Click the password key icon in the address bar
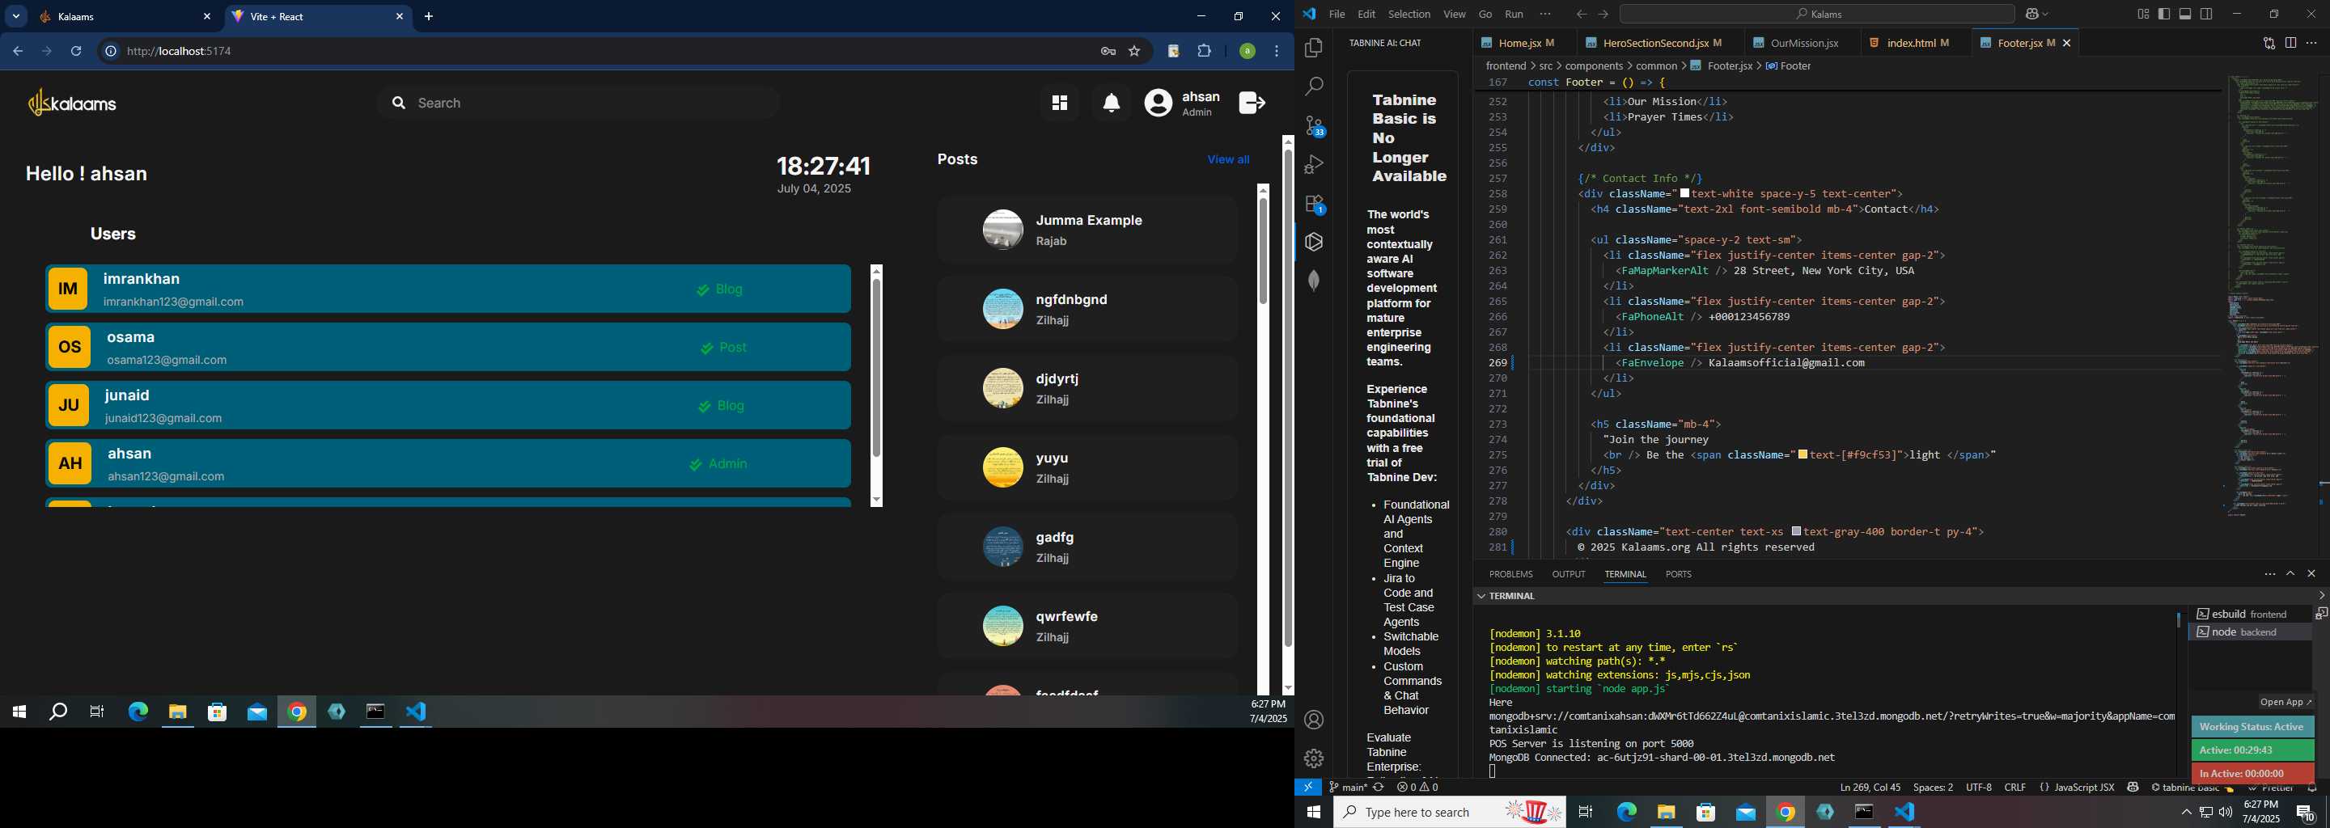This screenshot has height=828, width=2330. point(1108,52)
